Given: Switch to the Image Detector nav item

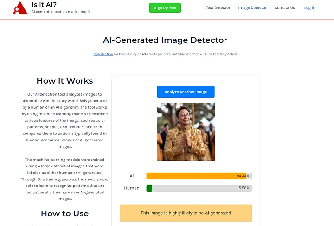Looking at the screenshot, I should 252,8.
